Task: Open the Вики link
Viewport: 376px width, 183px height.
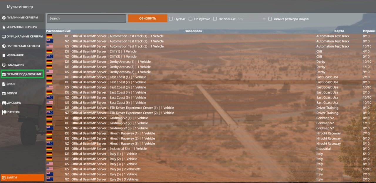Action: (22, 84)
